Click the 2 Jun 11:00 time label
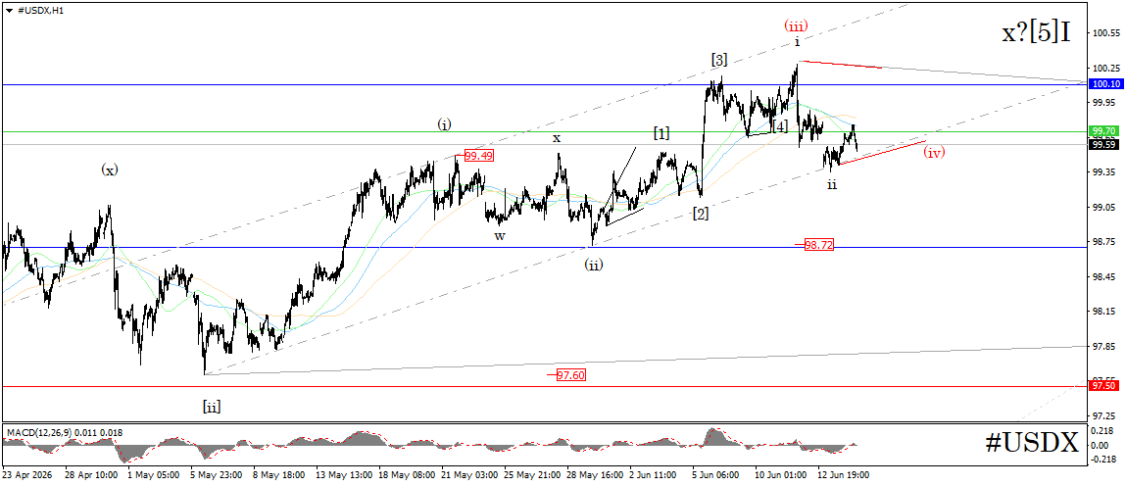 coord(653,475)
